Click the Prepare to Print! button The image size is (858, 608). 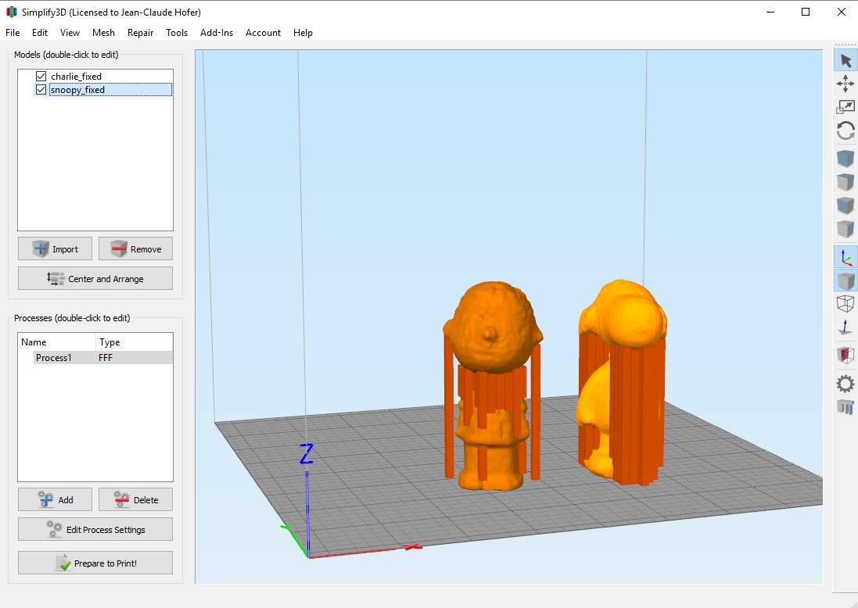[x=95, y=563]
